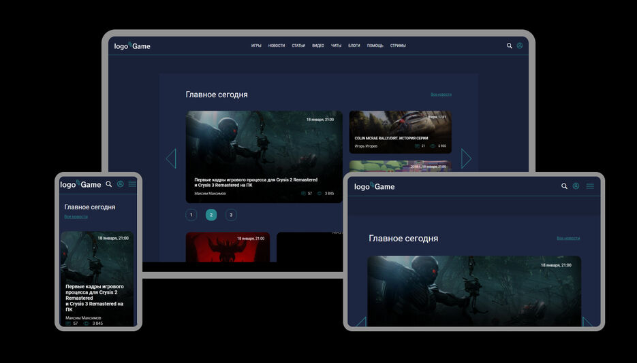Click date 18 января, 21:00 in tablet mockup
Image resolution: width=637 pixels, height=363 pixels.
click(x=556, y=265)
